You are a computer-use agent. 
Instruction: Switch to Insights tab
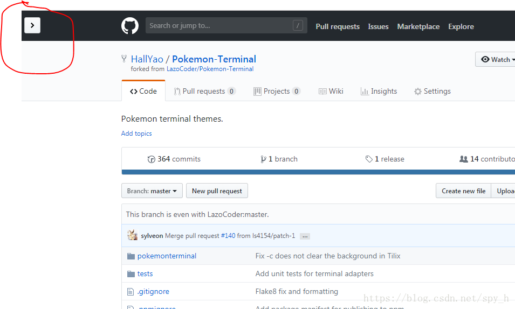click(379, 91)
